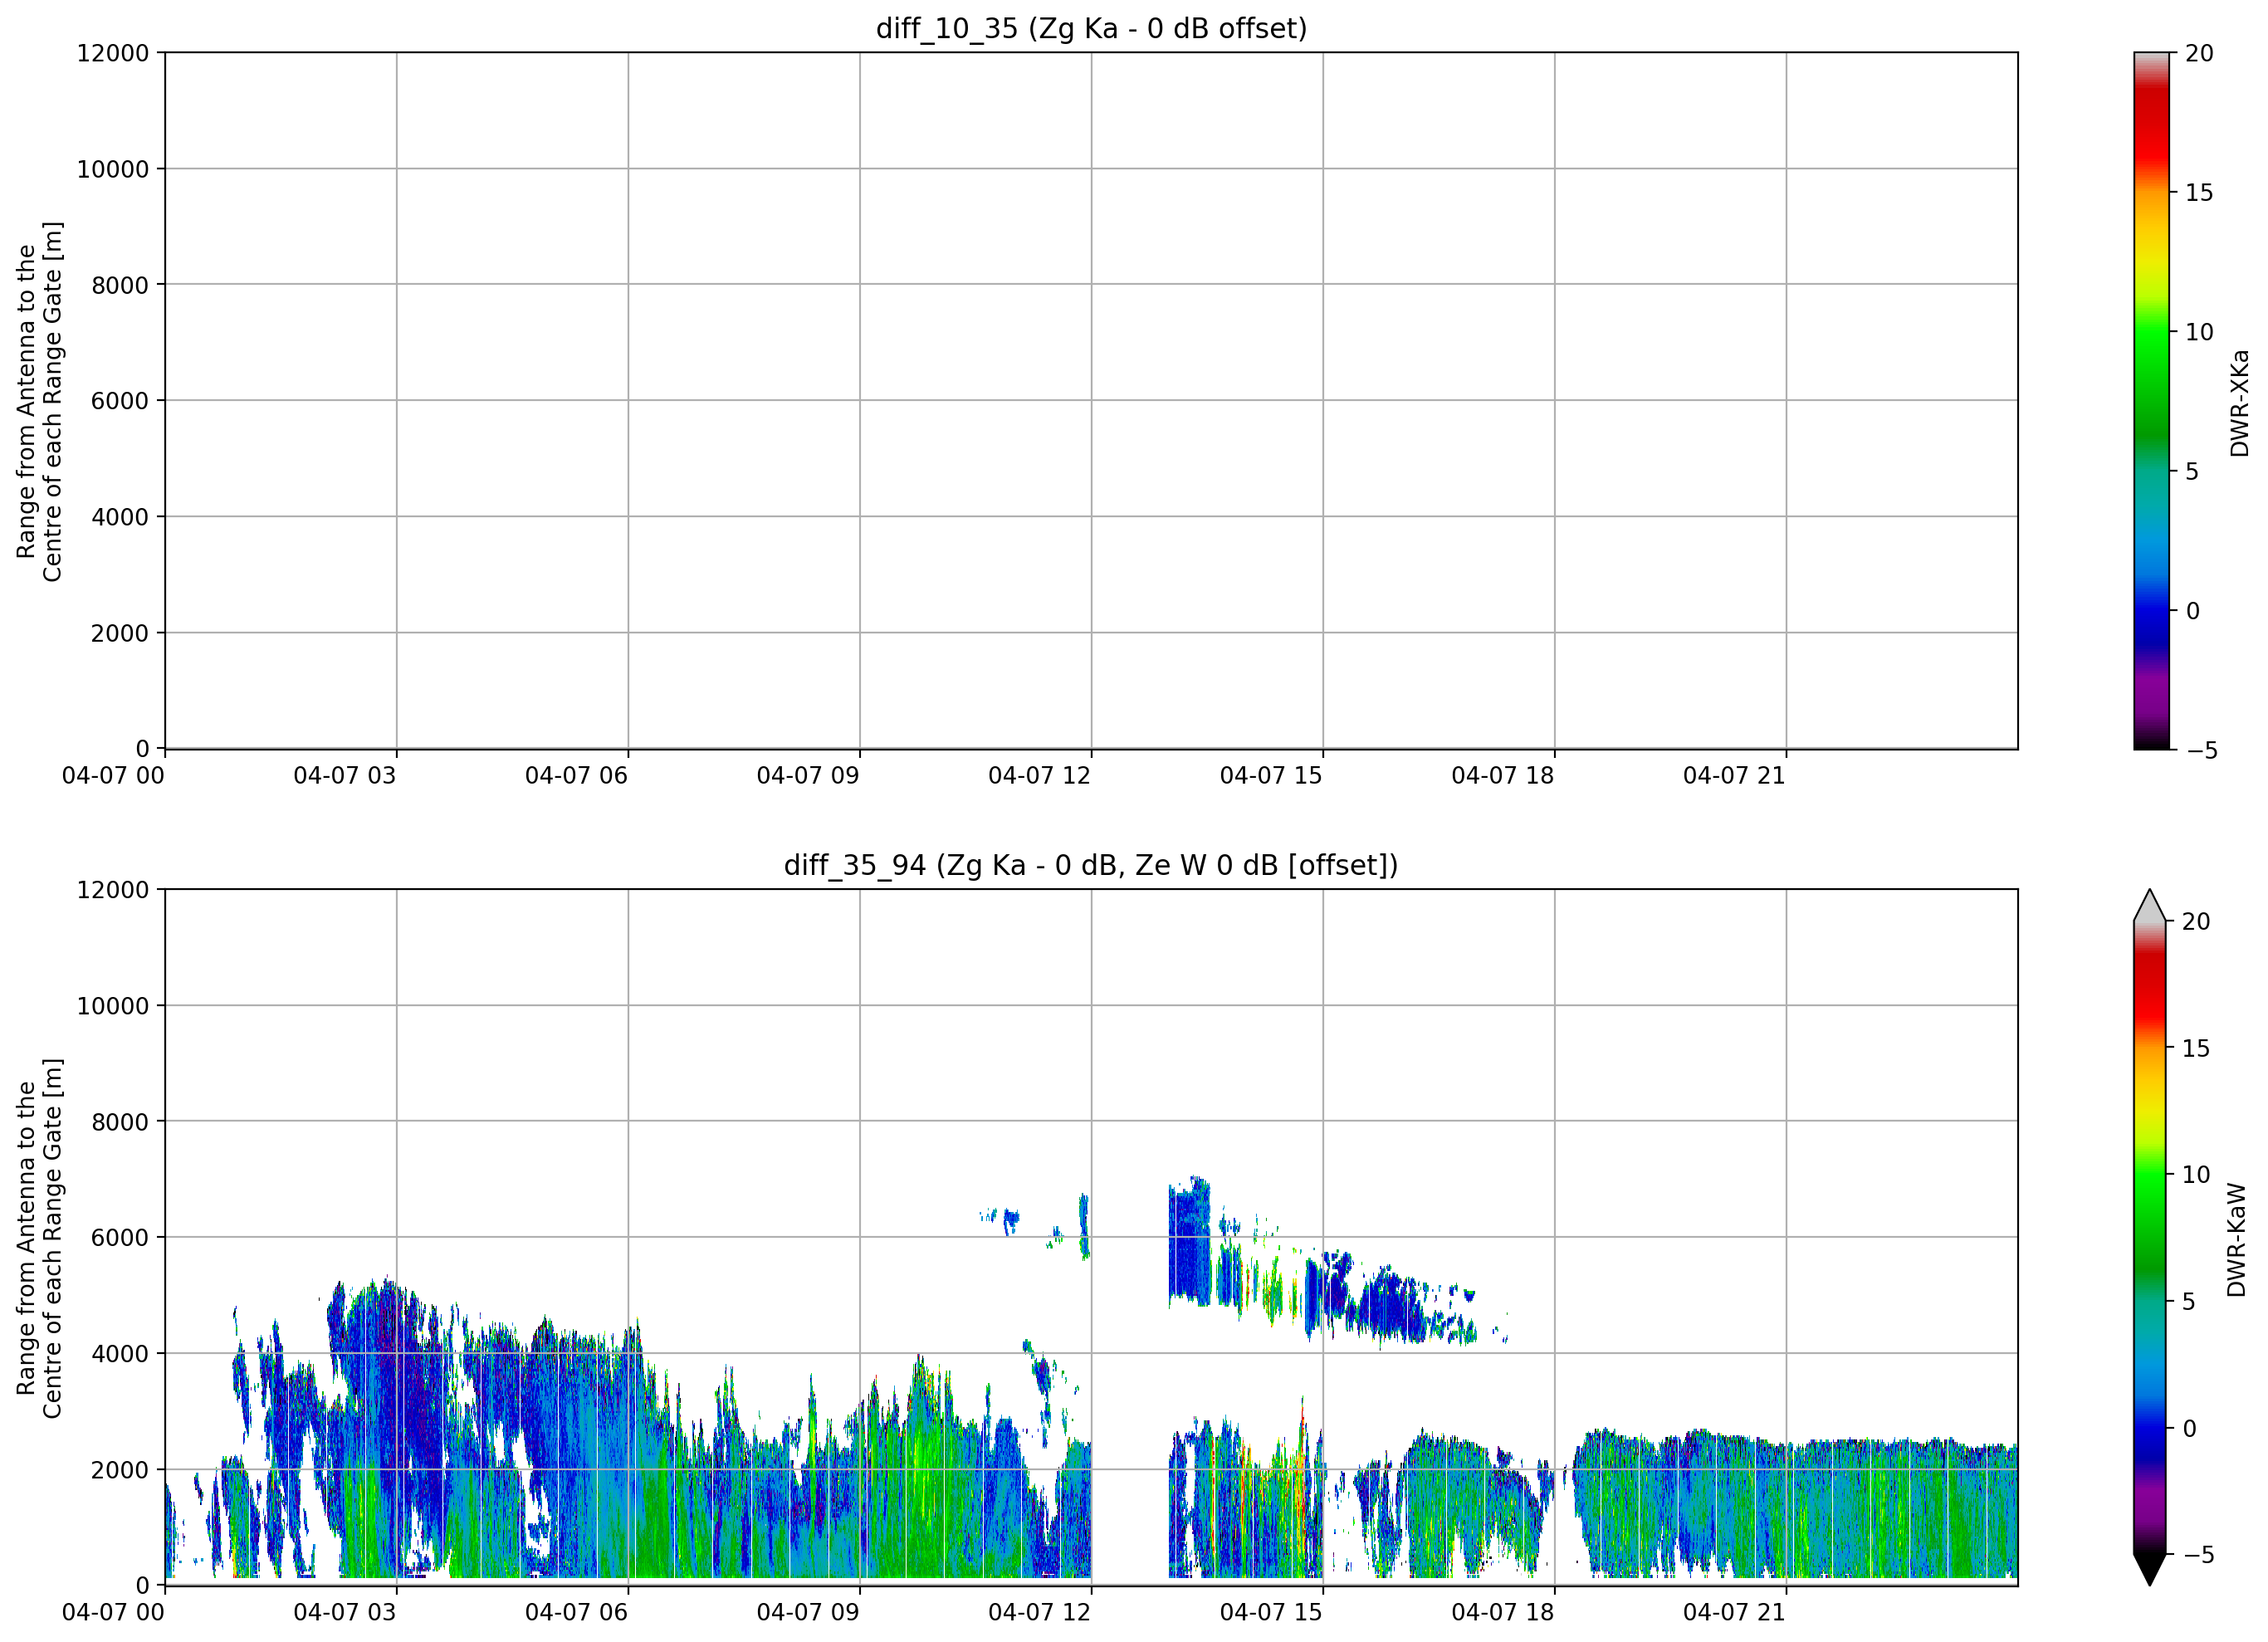Image resolution: width=2268 pixels, height=1642 pixels.
Task: Click the "−5" tick on DWR-XKa colorbar
Action: tap(2202, 750)
